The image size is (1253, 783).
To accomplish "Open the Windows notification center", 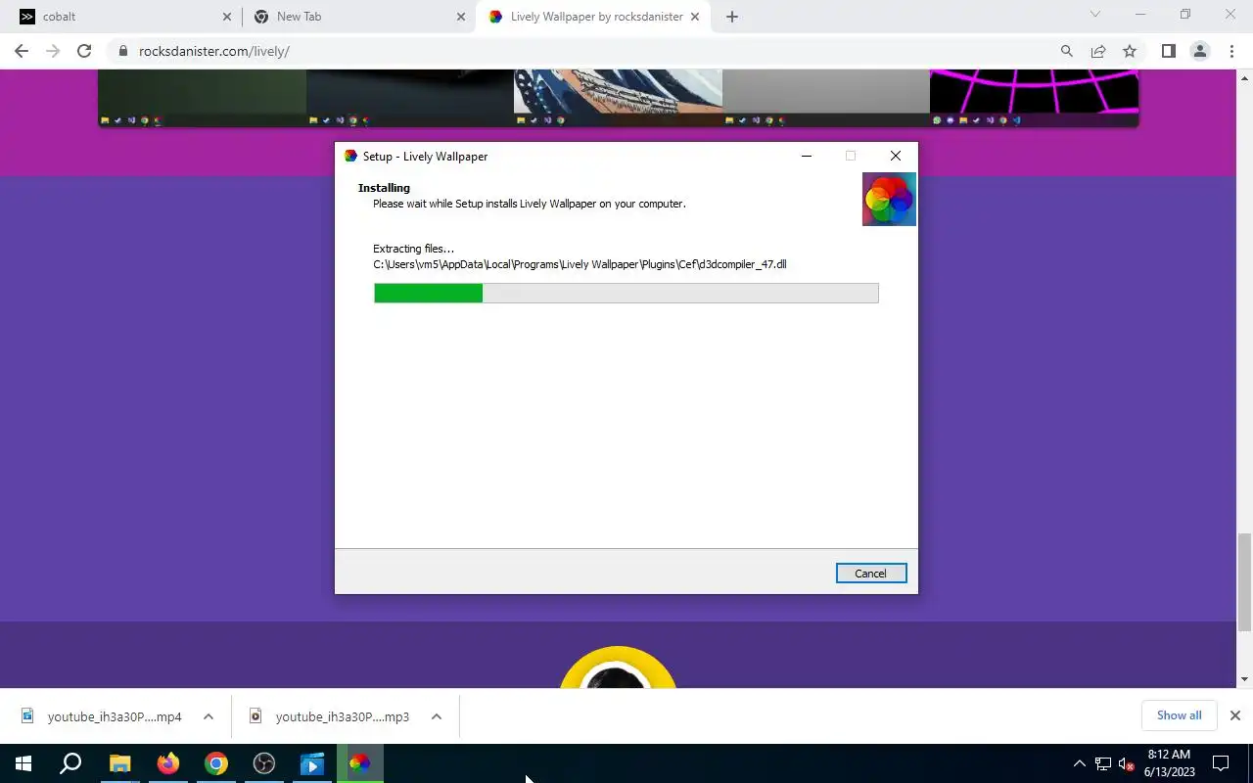I will tap(1221, 763).
